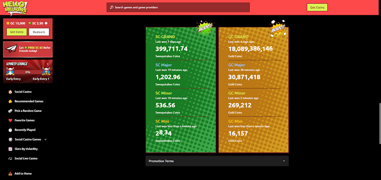This screenshot has width=381, height=180.
Task: Open Social Live Casino
Action: coord(26,158)
